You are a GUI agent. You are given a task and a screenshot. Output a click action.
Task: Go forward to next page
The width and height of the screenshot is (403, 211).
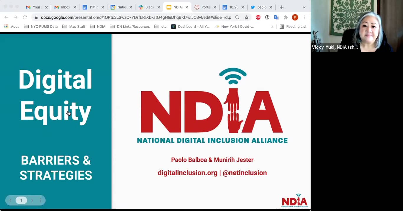(16, 17)
